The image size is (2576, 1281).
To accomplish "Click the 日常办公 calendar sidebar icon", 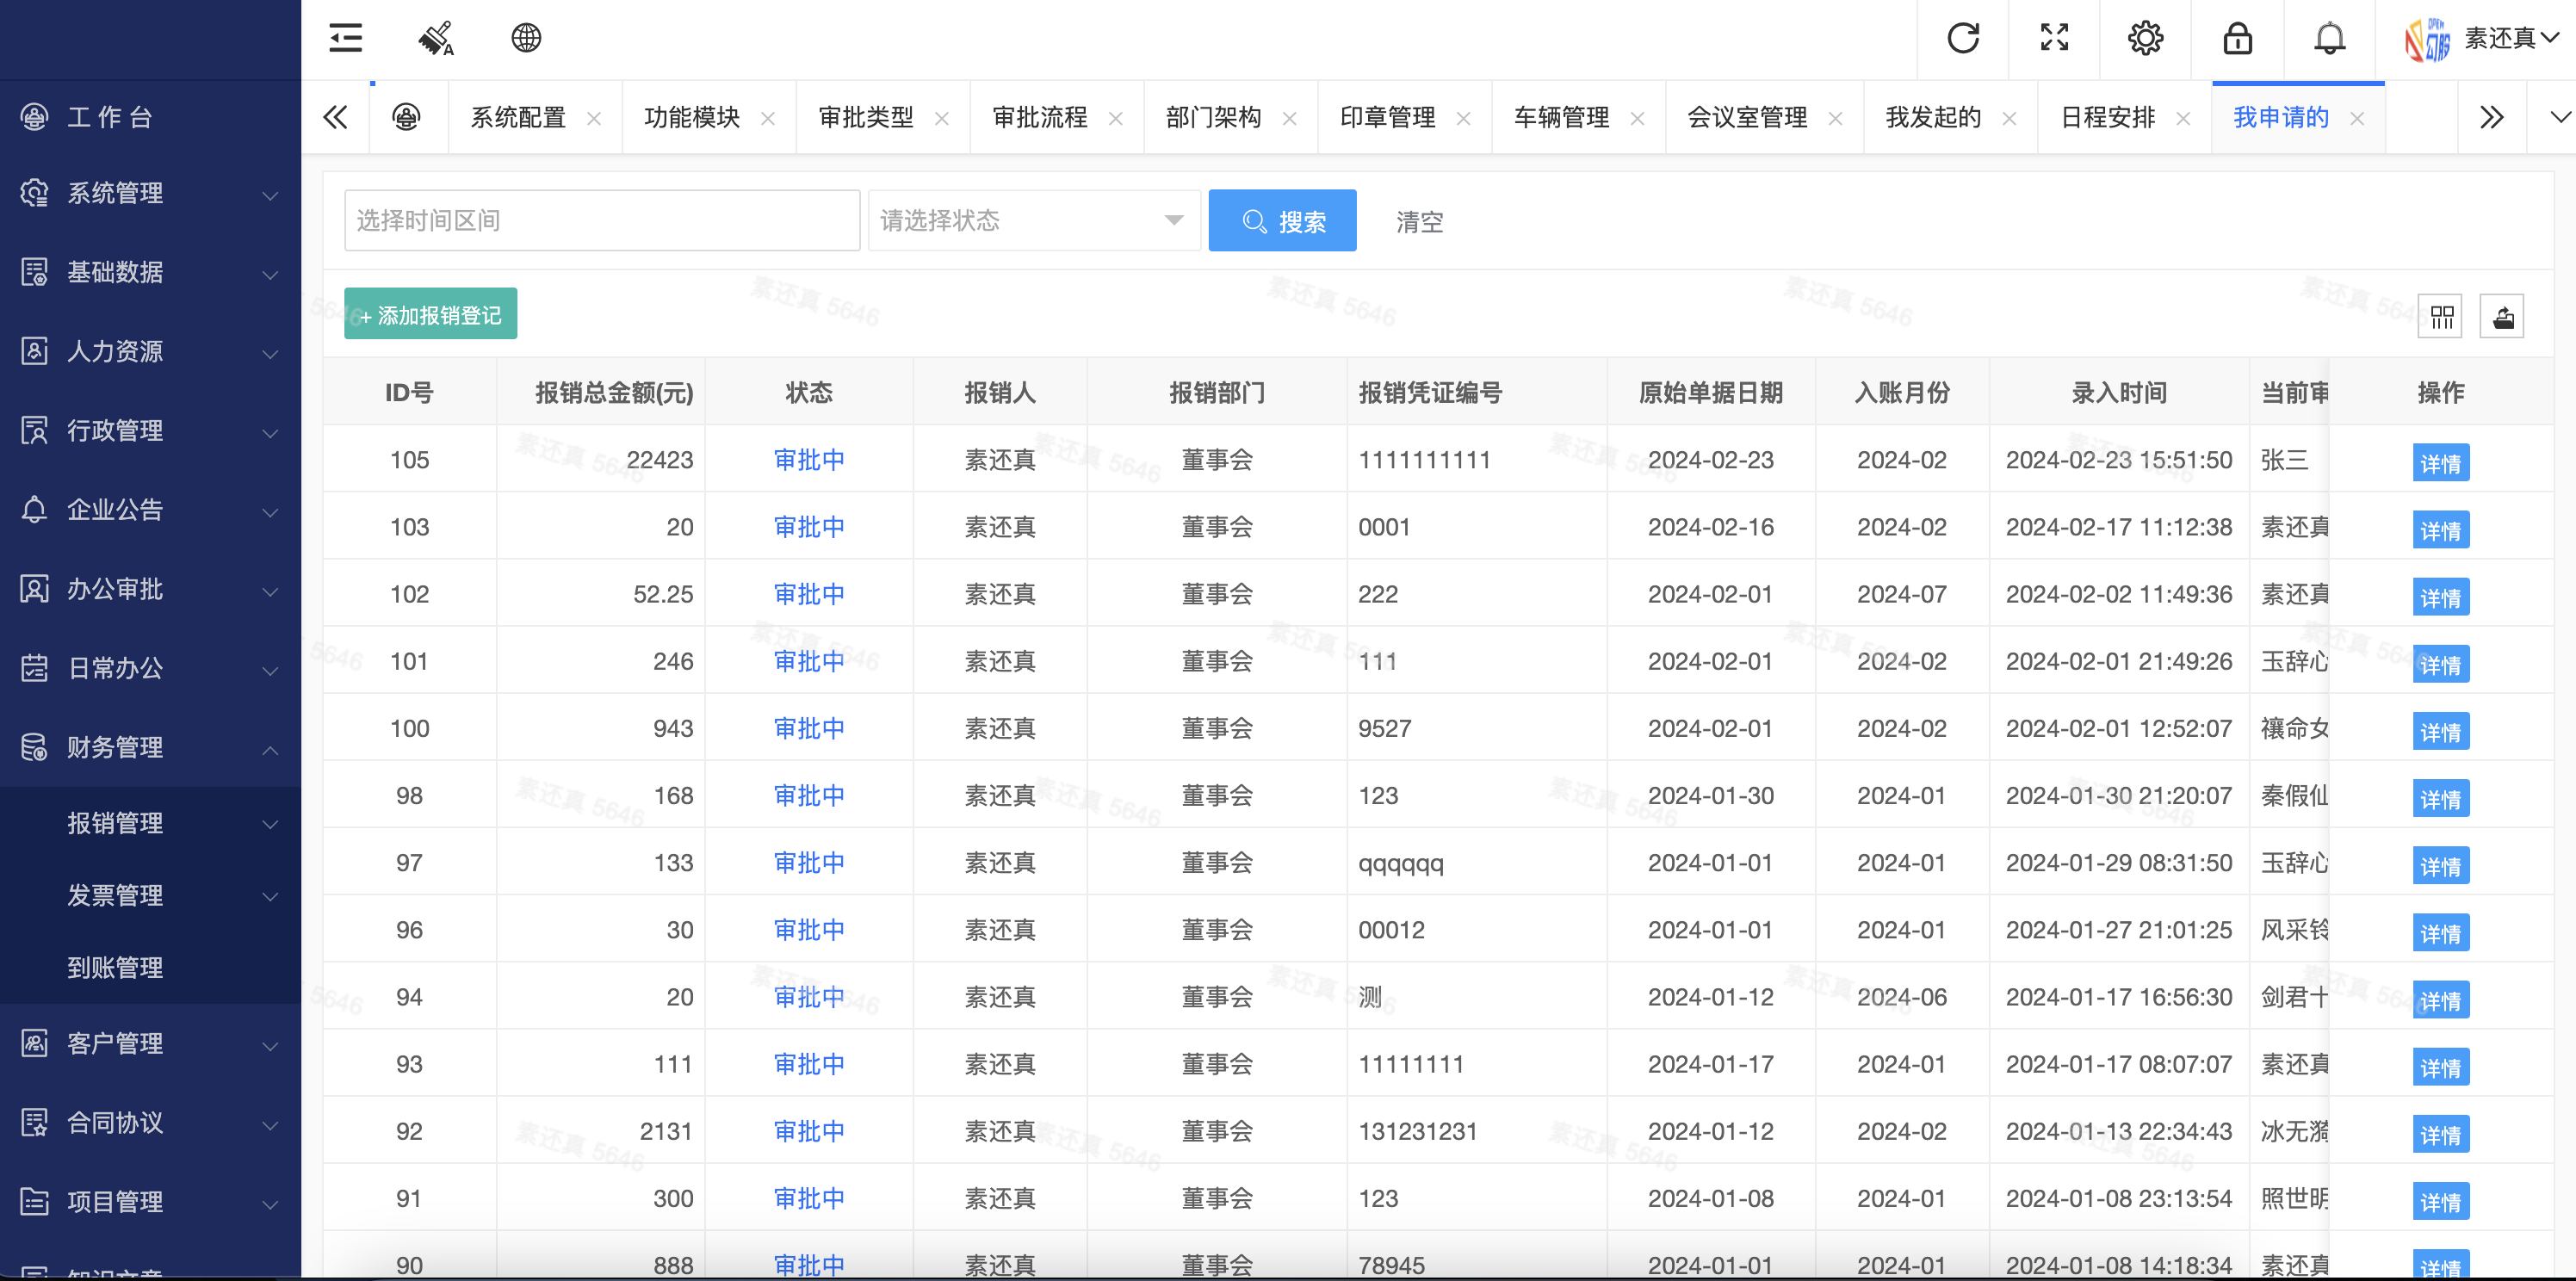I will (34, 668).
